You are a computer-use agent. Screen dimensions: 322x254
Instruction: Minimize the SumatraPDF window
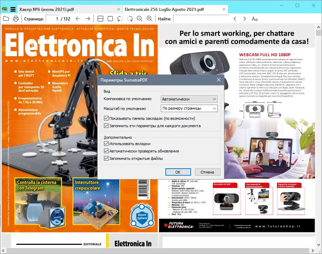click(x=282, y=5)
